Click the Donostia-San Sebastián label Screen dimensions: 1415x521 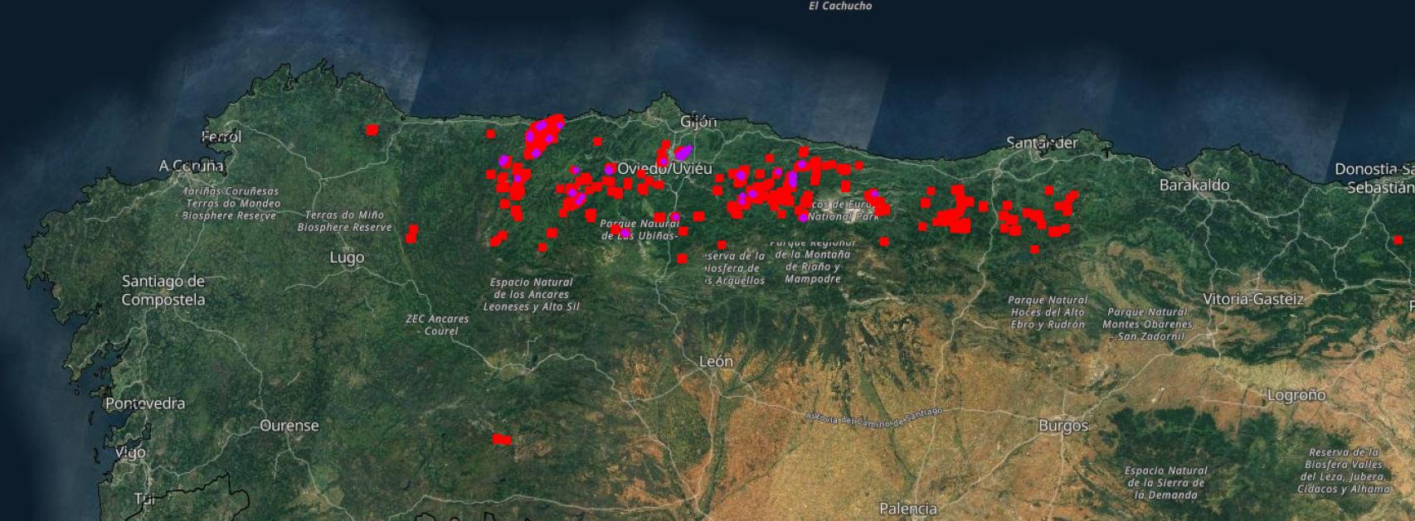coord(1374,178)
